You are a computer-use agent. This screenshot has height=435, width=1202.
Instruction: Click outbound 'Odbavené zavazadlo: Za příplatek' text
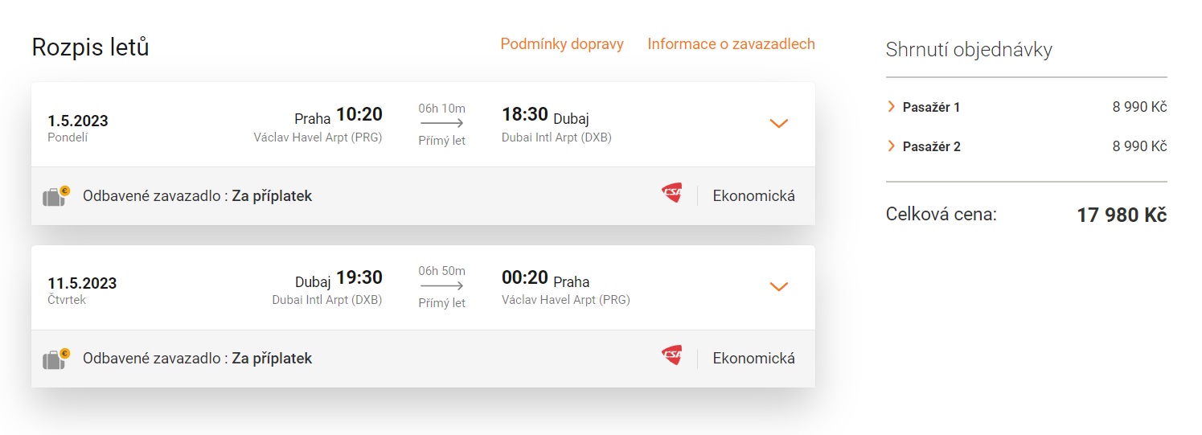[197, 195]
